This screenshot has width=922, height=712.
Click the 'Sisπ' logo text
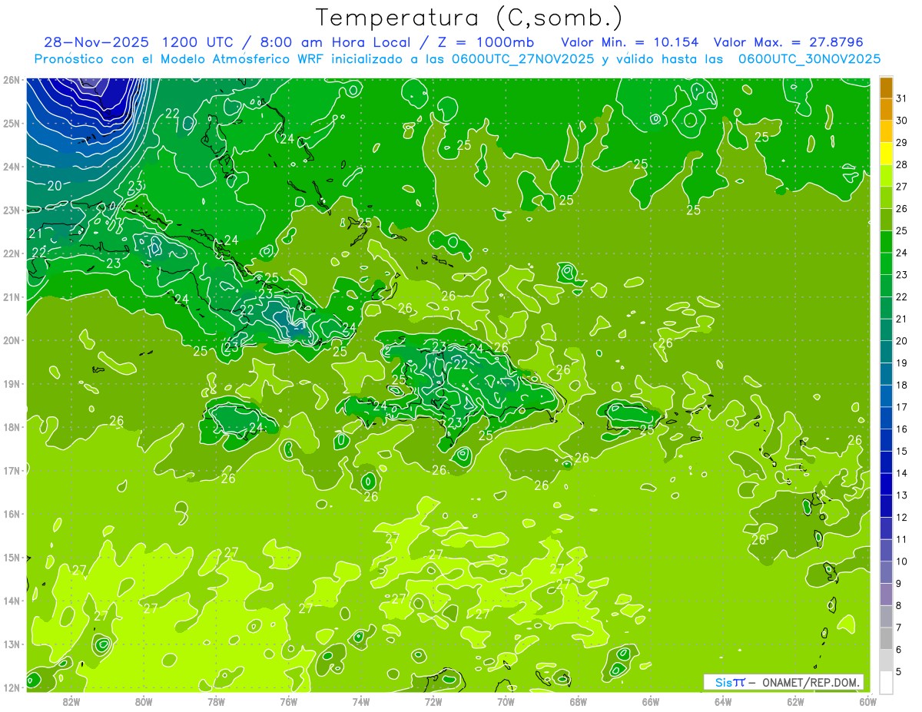(730, 682)
